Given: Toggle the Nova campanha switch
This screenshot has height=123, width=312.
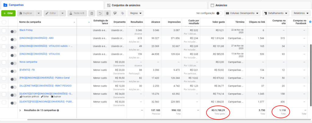Looking at the screenshot, I should pyautogui.click(x=13, y=63).
